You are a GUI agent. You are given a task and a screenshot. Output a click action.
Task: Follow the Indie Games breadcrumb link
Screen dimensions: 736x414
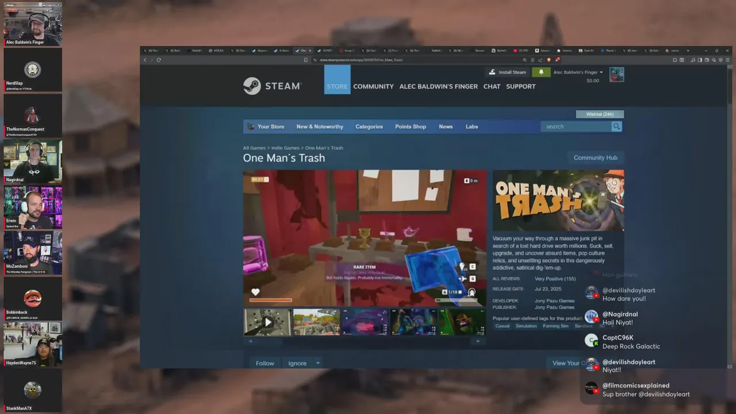(285, 148)
